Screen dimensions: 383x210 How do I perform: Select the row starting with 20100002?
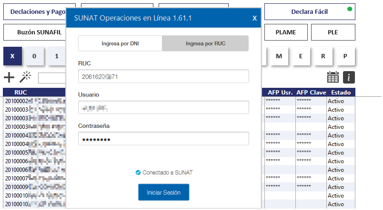[x=34, y=101]
